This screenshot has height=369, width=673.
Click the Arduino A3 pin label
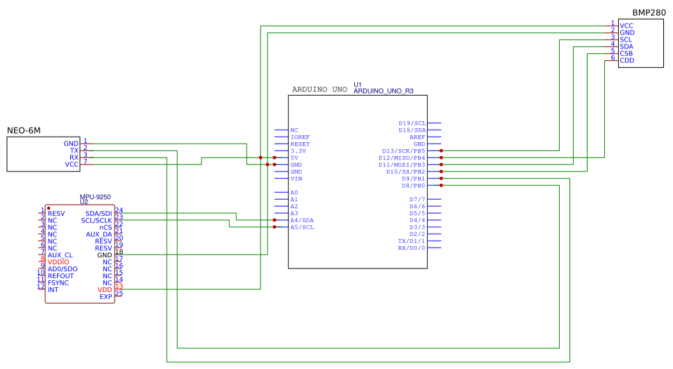coord(294,213)
